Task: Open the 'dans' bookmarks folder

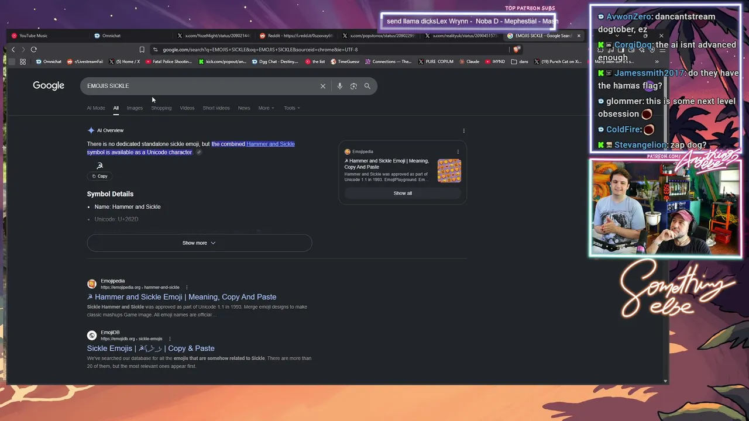Action: [520, 61]
